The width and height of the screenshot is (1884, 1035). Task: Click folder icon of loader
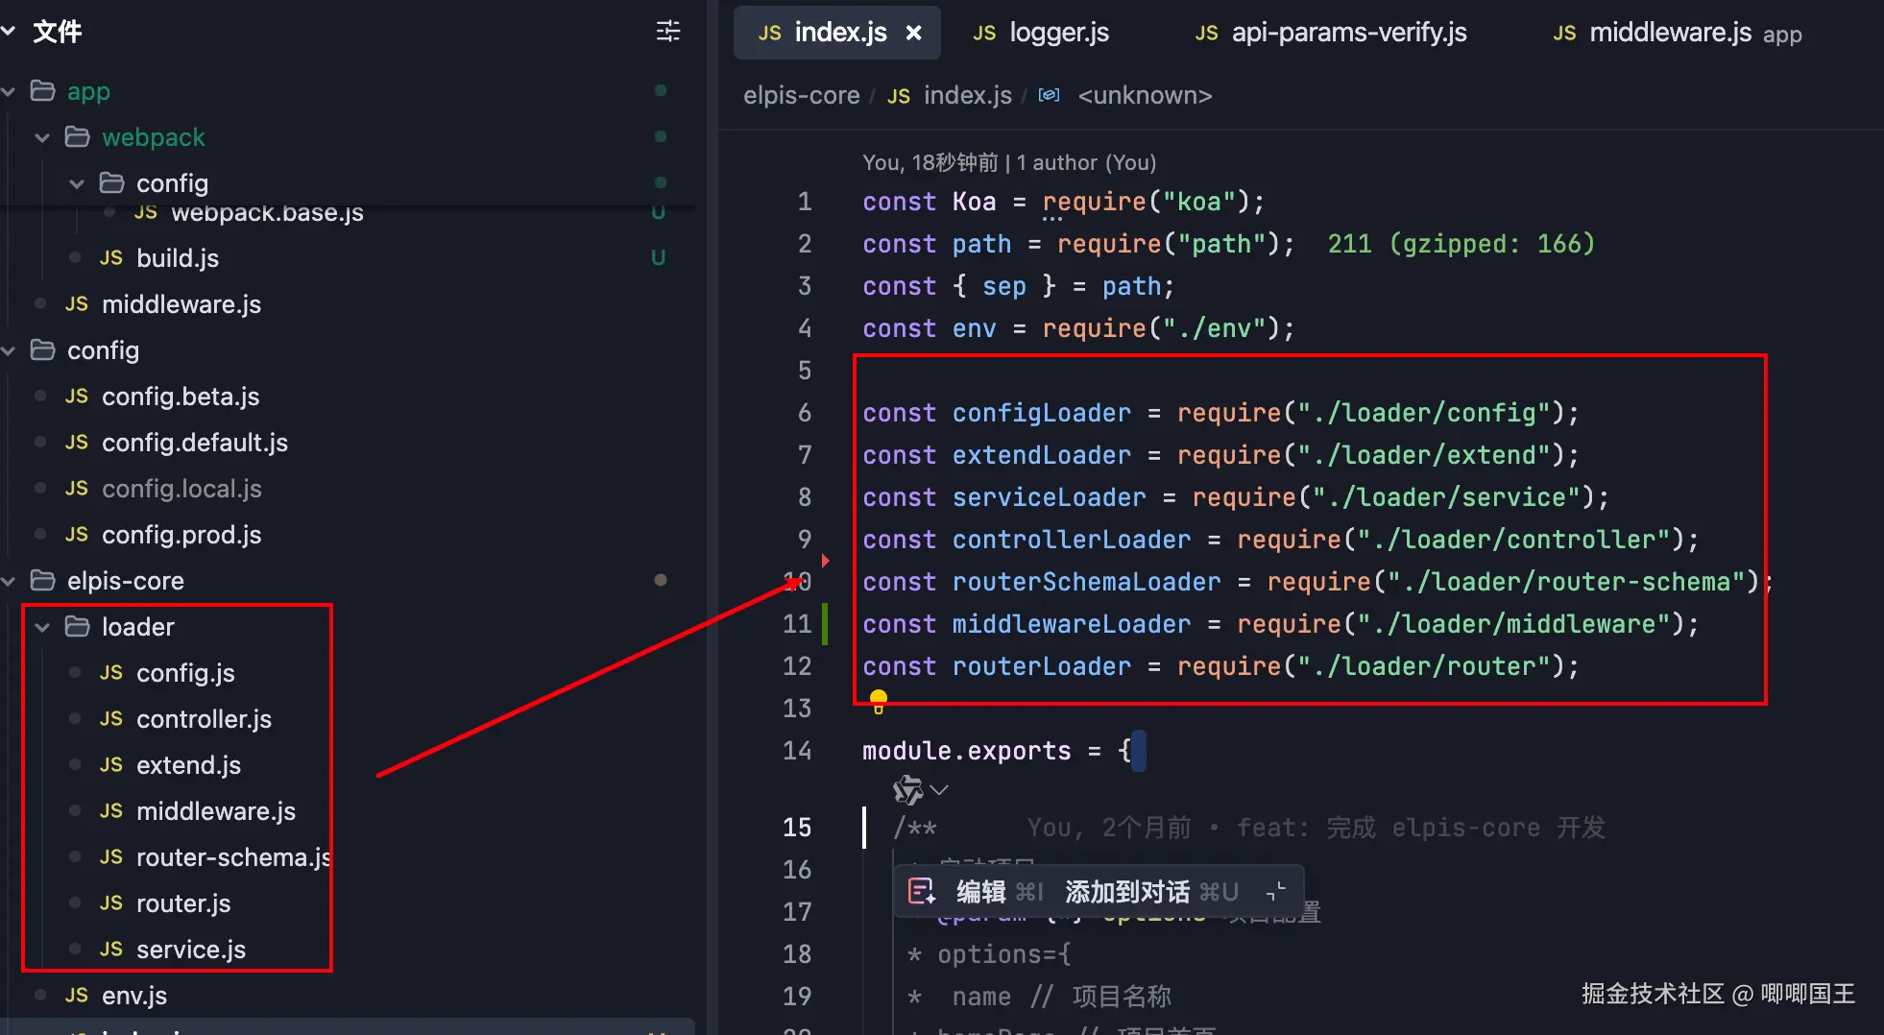pos(77,627)
